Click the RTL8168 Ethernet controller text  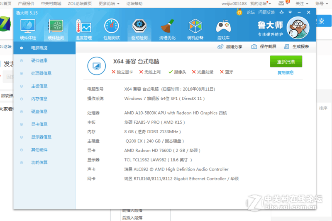click(x=181, y=179)
